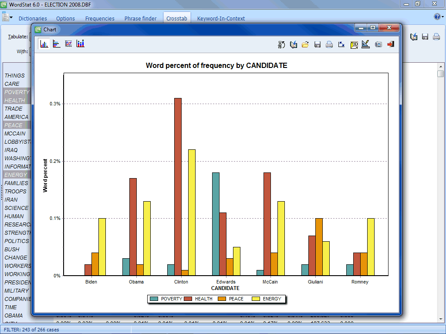Save chart using floppy disk icon
The height and width of the screenshot is (334, 446).
pos(318,44)
